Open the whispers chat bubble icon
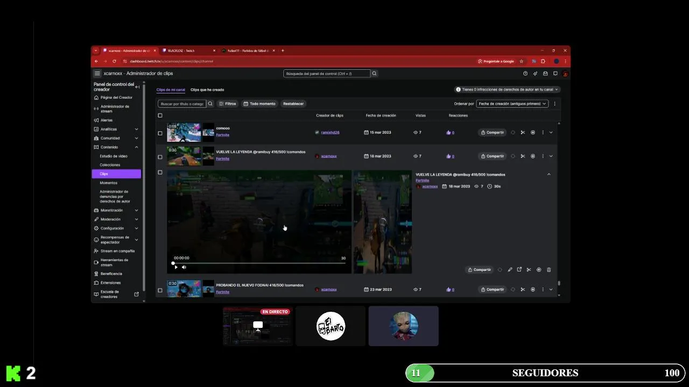This screenshot has width=689, height=387. pos(555,74)
